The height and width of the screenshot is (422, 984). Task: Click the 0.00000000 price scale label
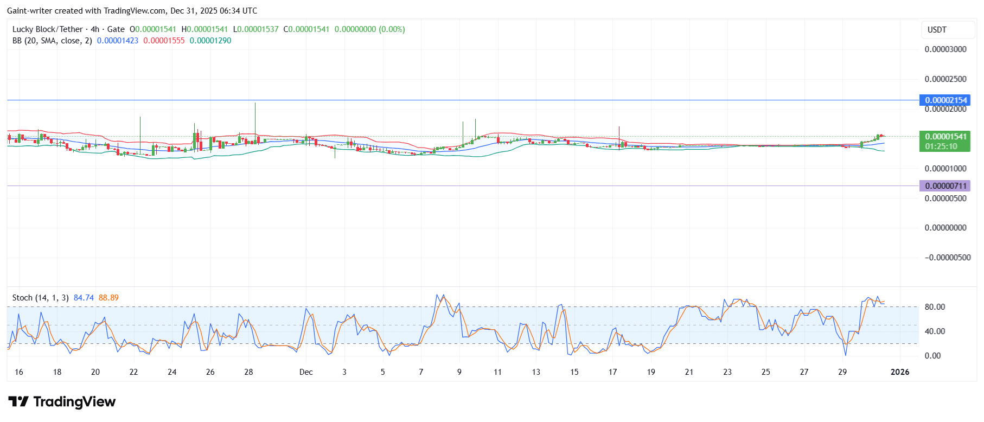[945, 228]
